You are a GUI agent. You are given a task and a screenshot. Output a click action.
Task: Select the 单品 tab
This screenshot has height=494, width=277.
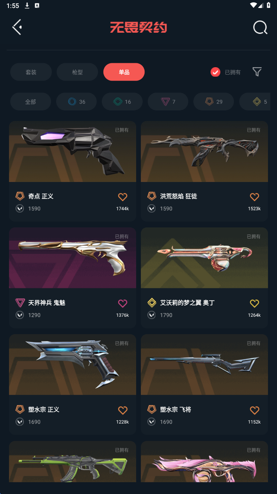point(124,72)
